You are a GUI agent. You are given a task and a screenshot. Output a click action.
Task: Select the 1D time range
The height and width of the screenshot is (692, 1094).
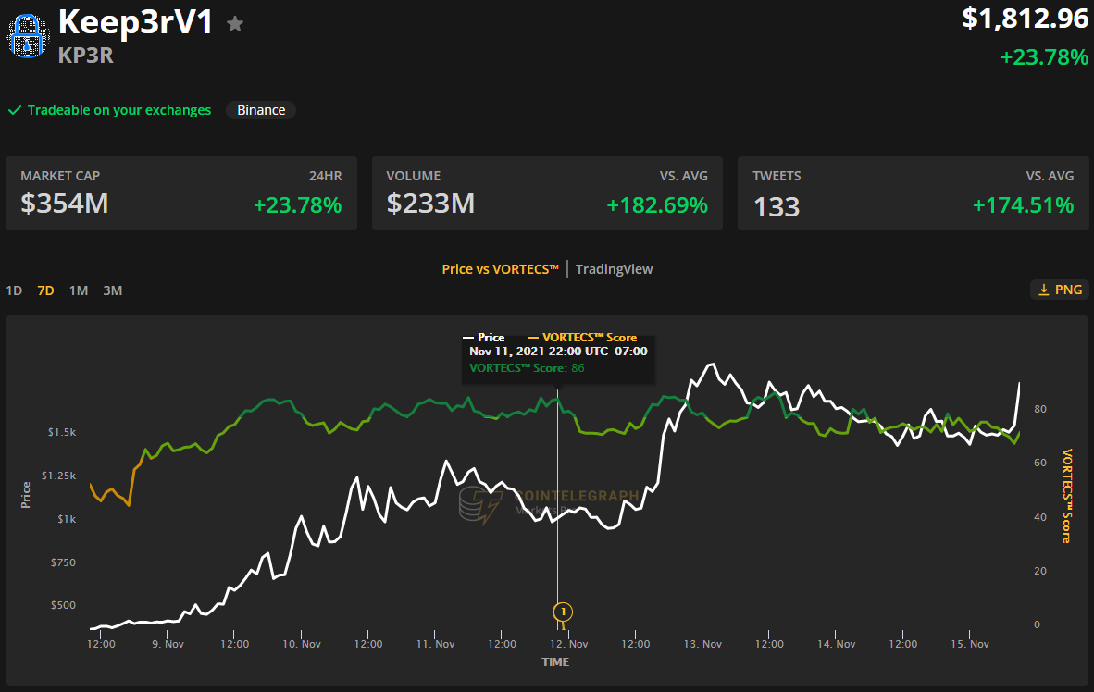click(14, 290)
